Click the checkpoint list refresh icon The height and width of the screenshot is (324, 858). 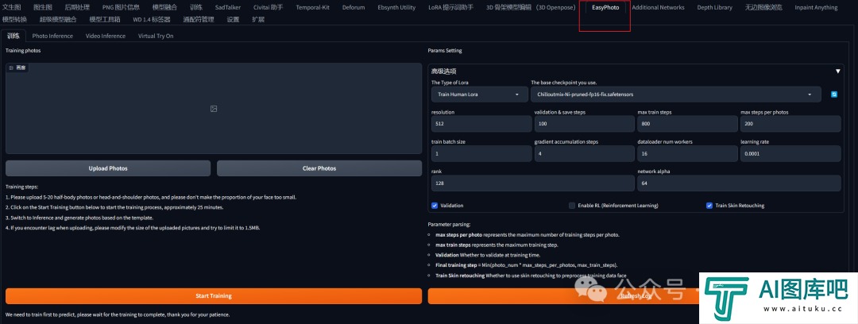[x=834, y=94]
